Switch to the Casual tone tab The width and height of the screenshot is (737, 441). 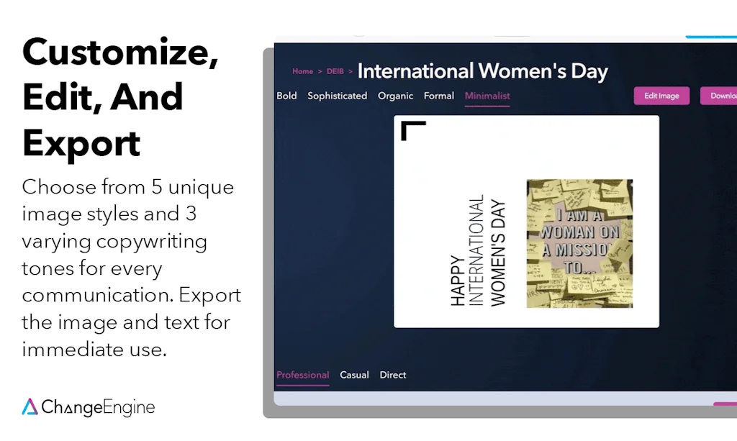point(354,375)
